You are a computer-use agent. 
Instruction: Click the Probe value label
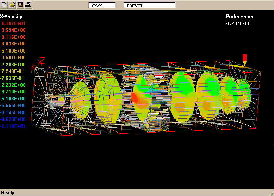click(239, 16)
